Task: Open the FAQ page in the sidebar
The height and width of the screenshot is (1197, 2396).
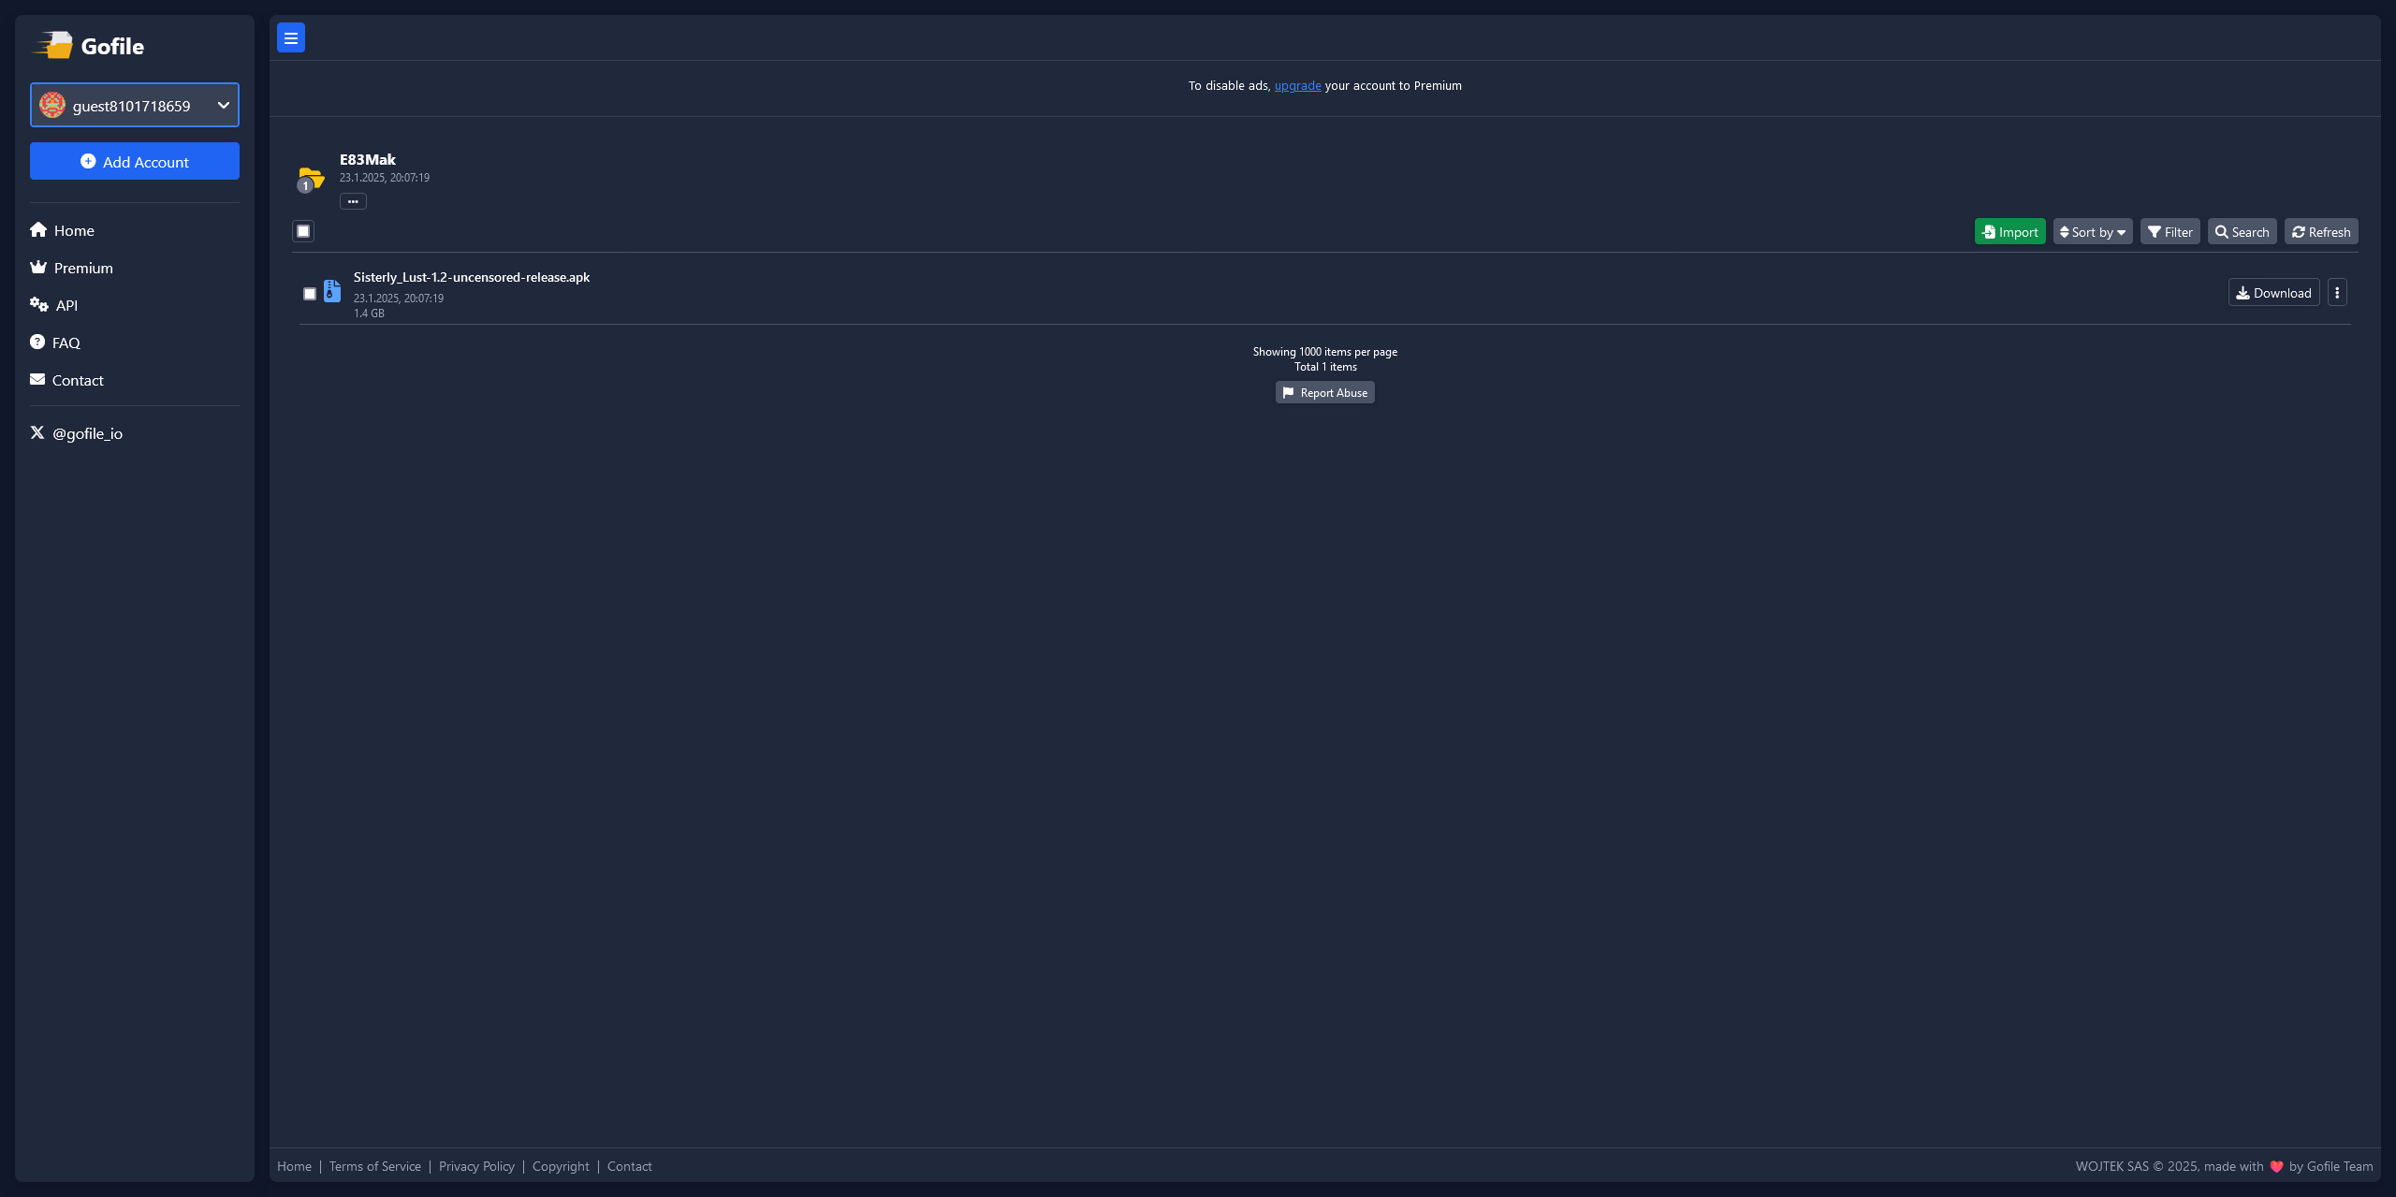Action: click(55, 343)
